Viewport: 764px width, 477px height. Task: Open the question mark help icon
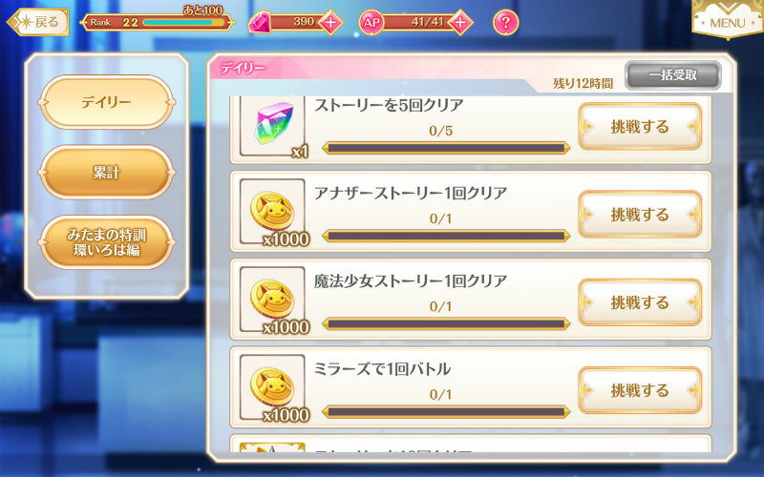[506, 22]
